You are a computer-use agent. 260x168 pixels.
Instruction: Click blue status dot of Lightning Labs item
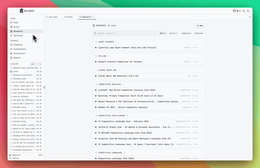point(96,47)
